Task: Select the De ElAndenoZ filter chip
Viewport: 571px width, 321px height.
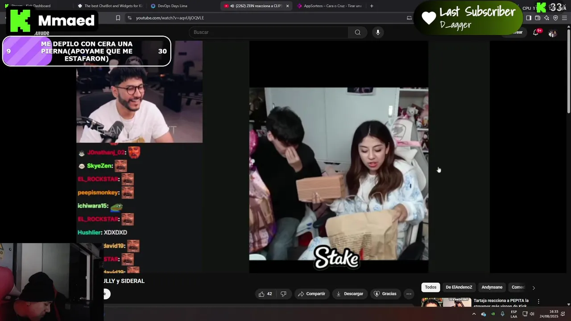Action: point(459,287)
